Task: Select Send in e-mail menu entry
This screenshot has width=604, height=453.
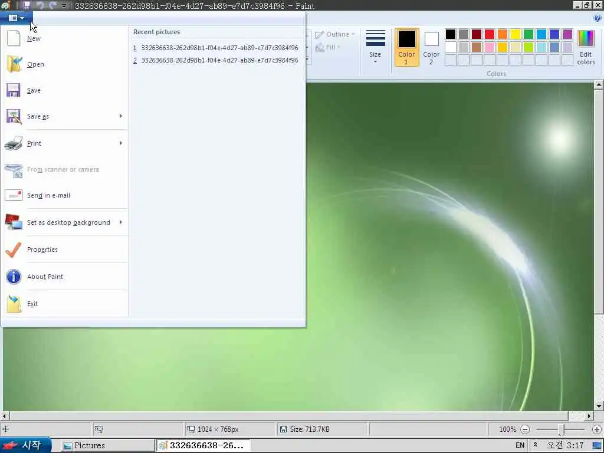Action: [x=64, y=195]
